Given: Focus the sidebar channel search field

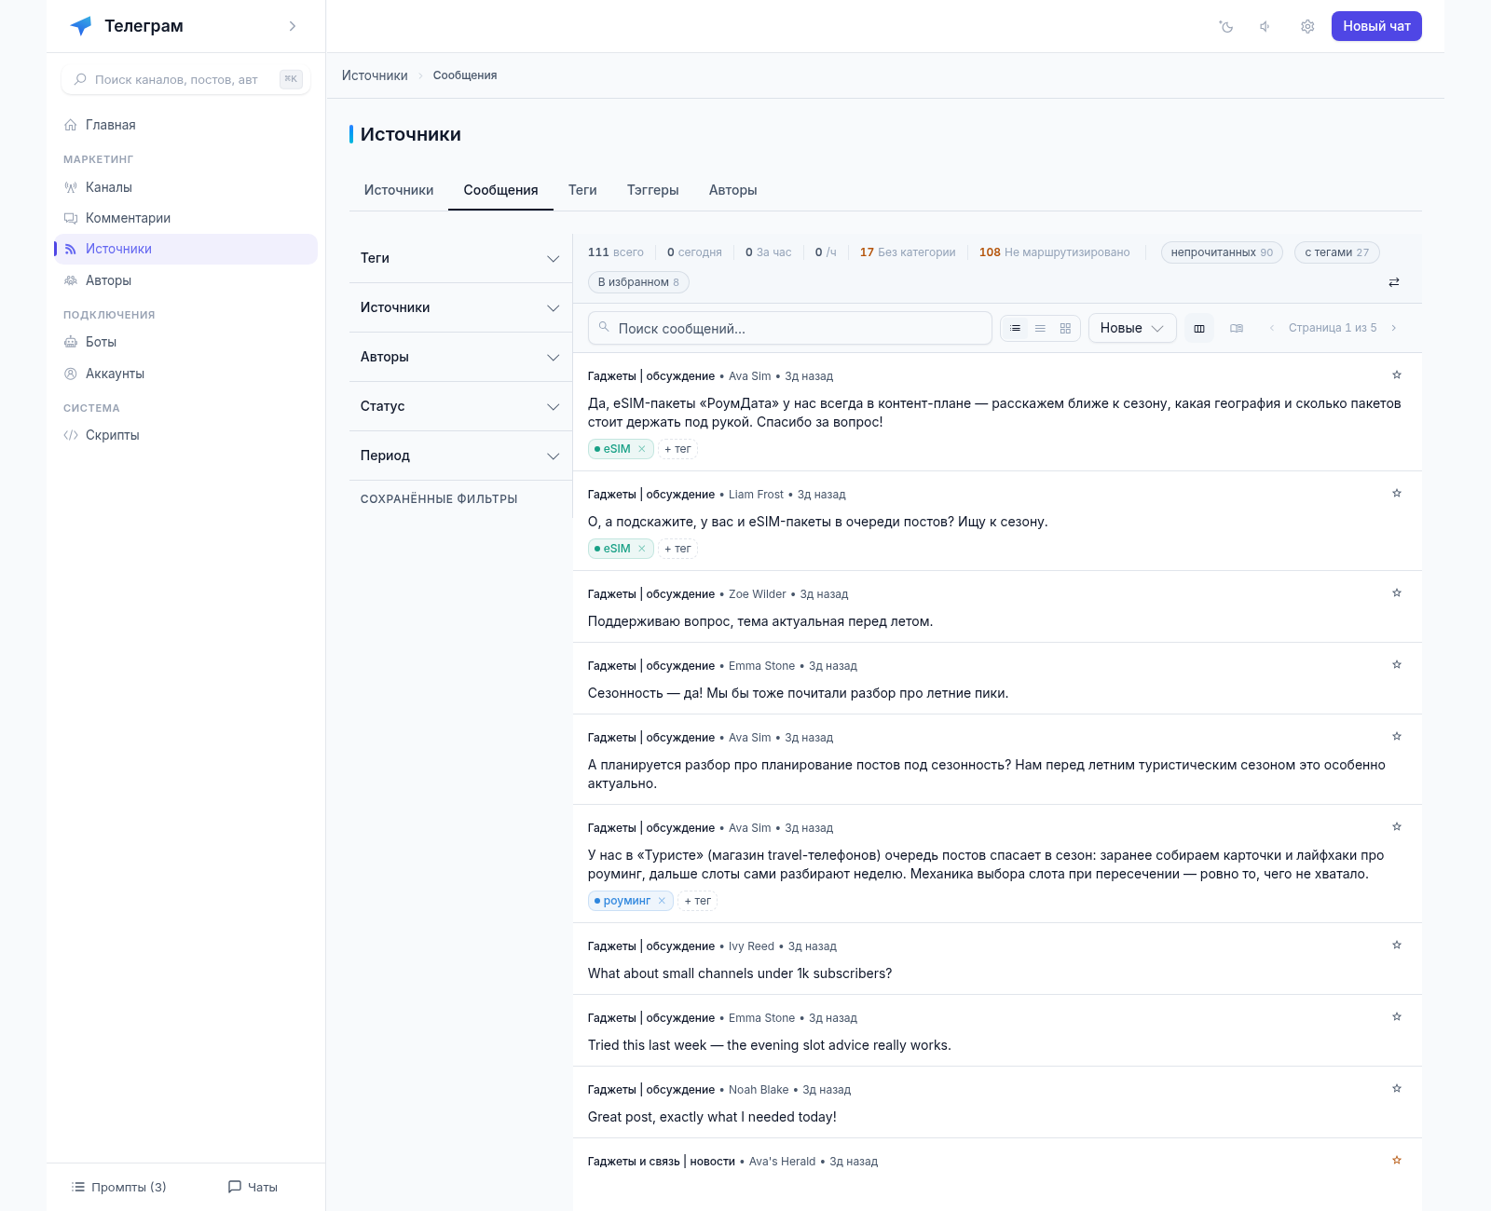Looking at the screenshot, I should pos(185,79).
